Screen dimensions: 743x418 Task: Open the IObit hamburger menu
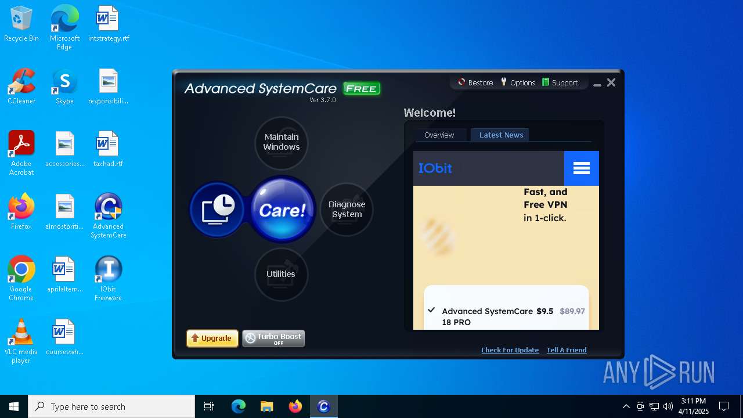click(582, 168)
